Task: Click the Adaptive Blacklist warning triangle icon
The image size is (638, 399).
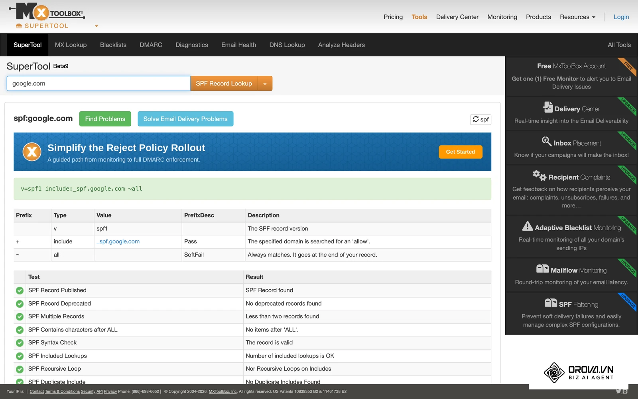Action: point(527,226)
